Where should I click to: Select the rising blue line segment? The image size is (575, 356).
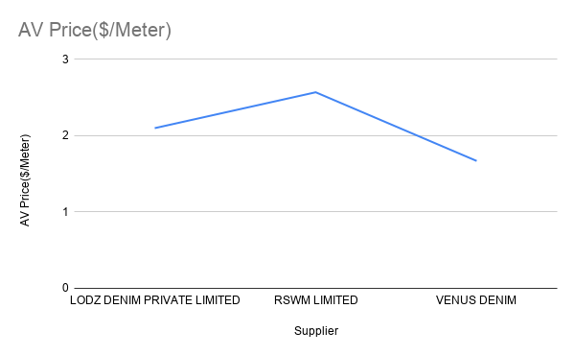click(236, 110)
